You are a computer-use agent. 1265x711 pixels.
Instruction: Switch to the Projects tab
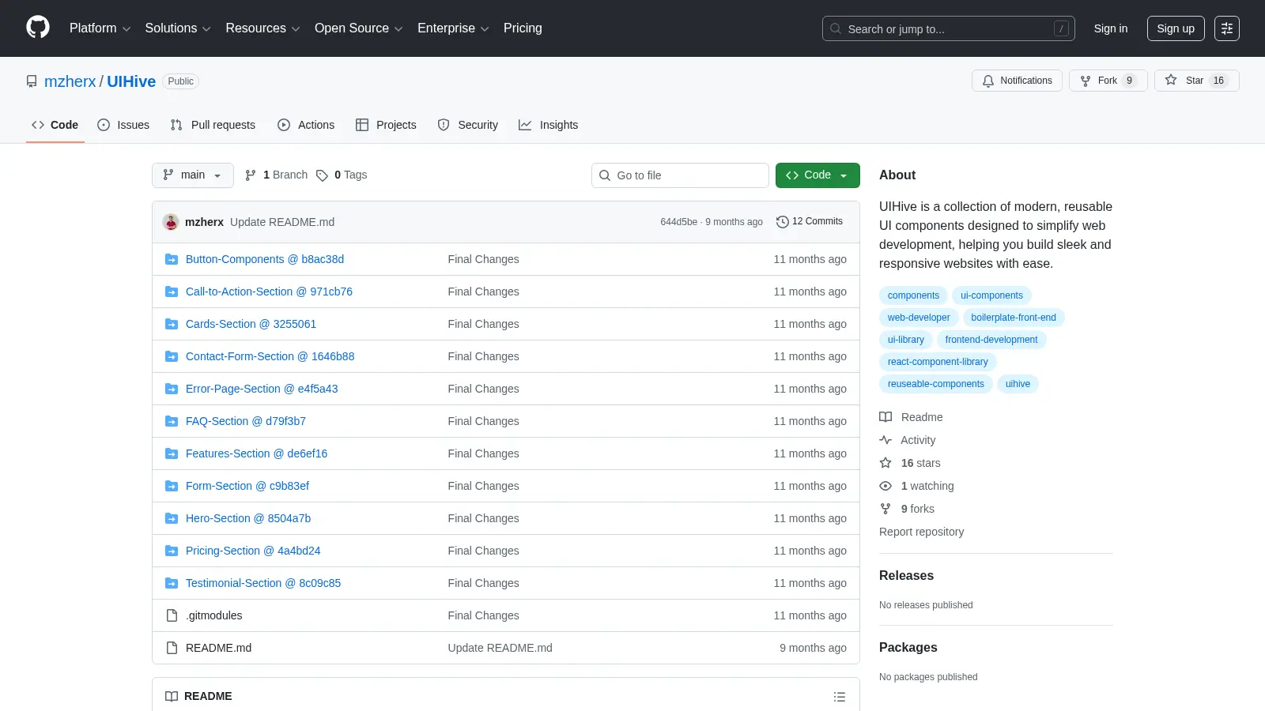click(x=386, y=125)
